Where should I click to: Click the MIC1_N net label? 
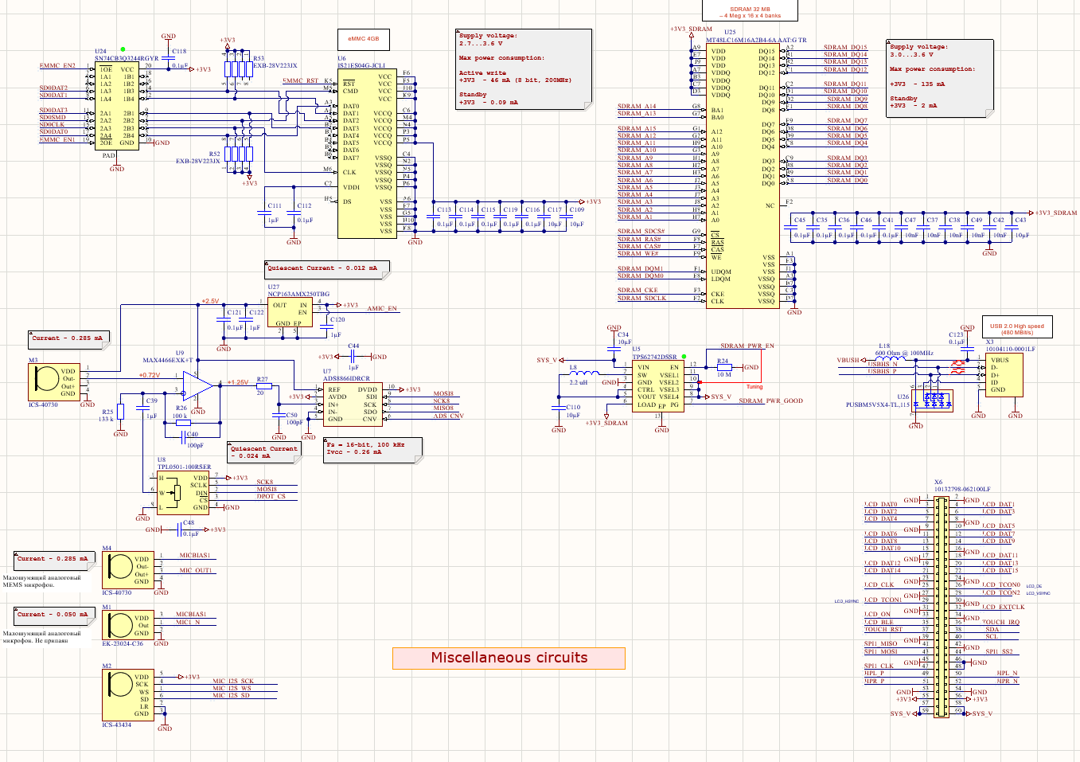coord(188,622)
